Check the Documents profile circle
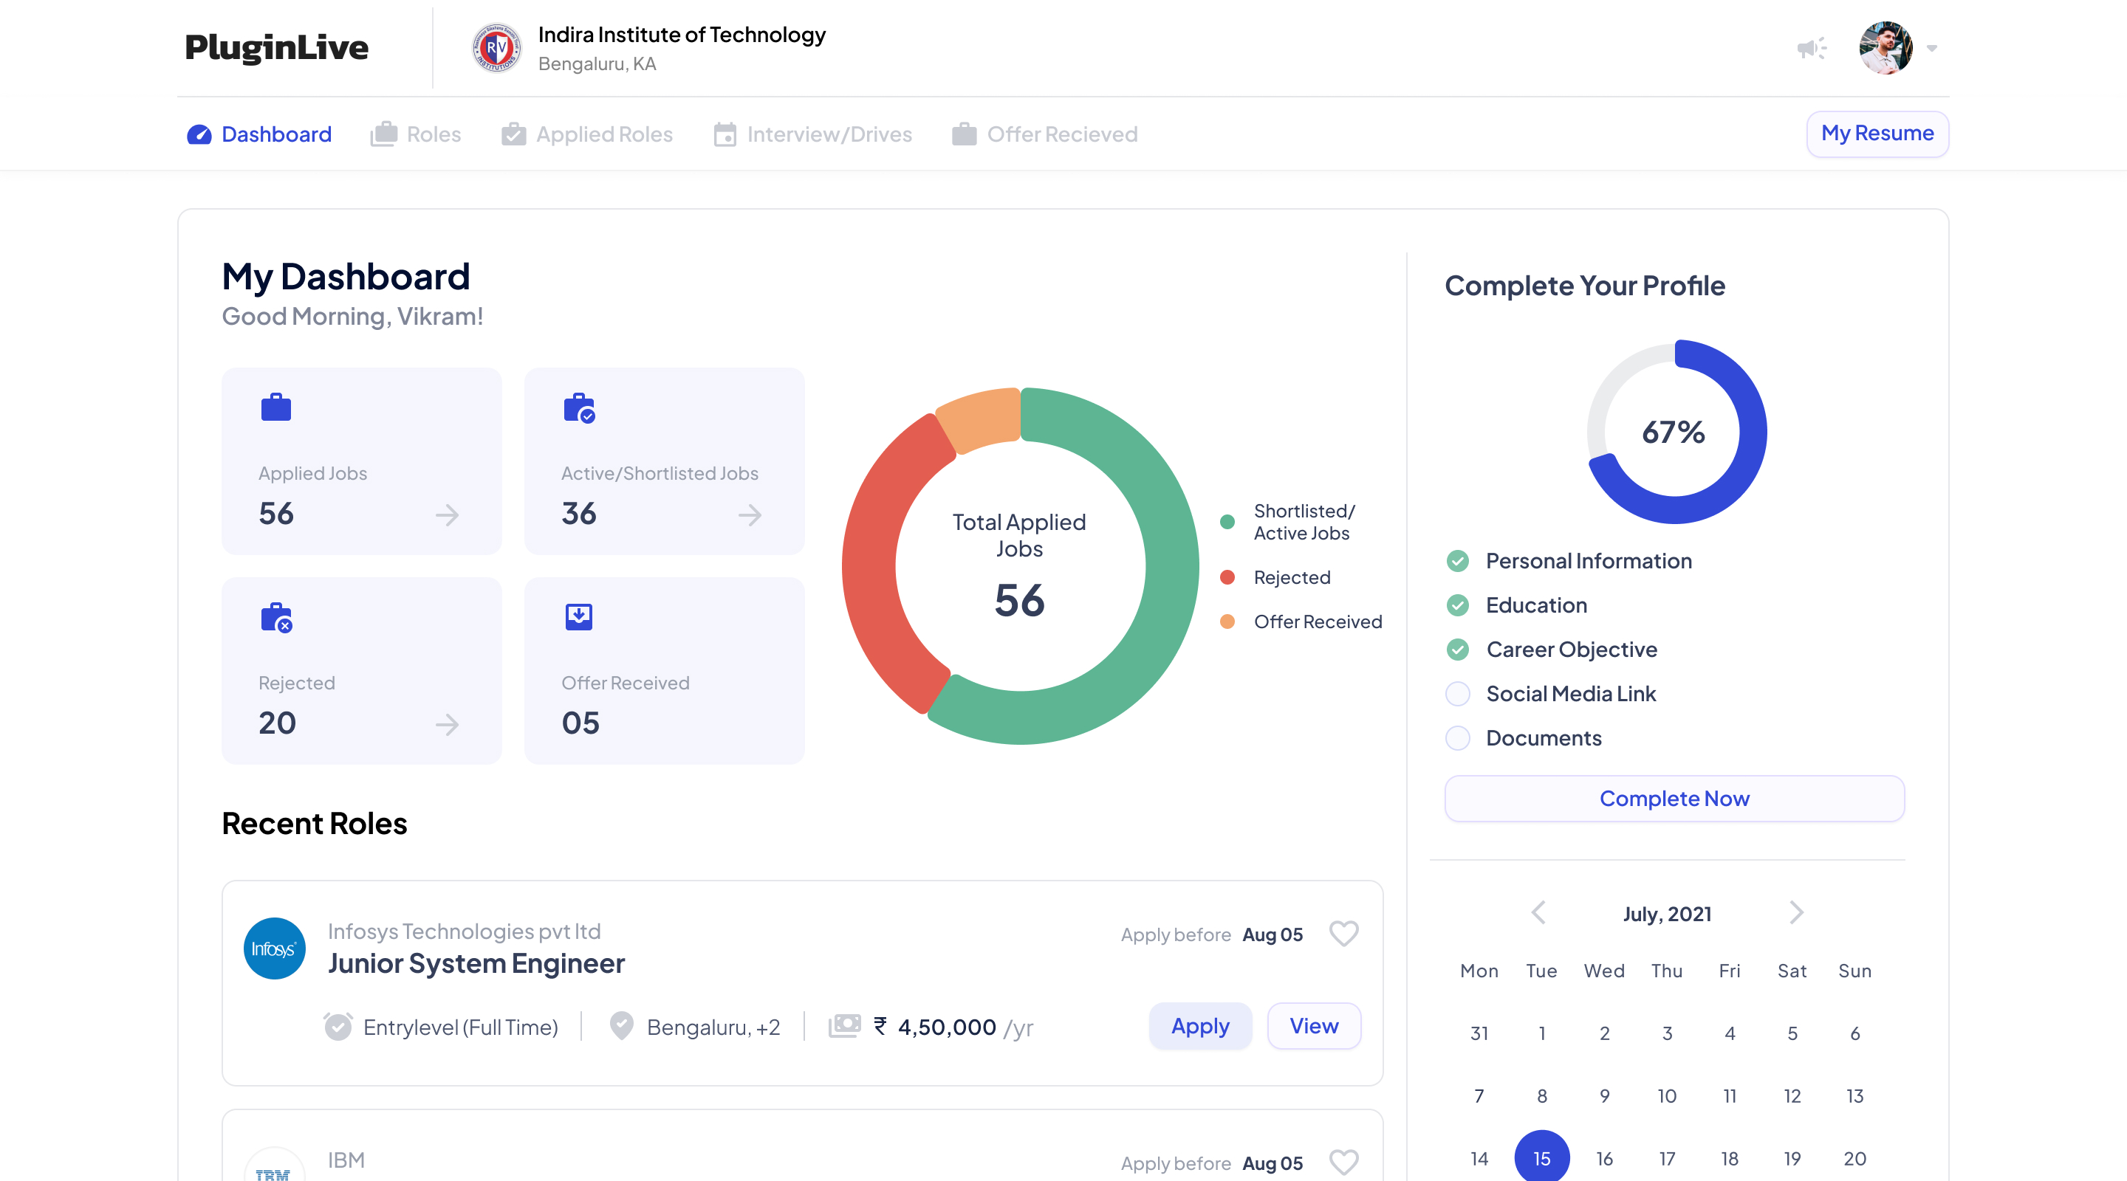Screen dimensions: 2127x1181 1457,738
